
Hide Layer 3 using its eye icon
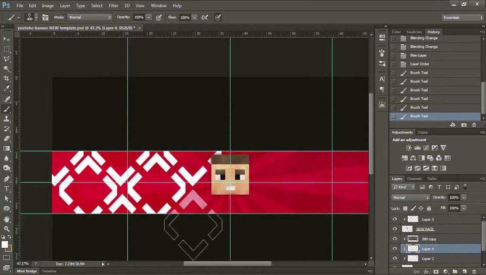[x=395, y=219]
